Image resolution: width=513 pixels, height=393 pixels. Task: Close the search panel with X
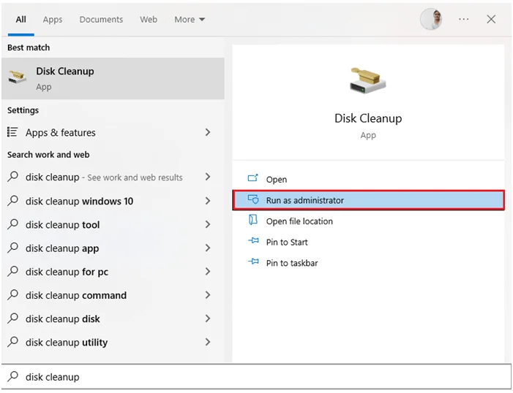491,19
